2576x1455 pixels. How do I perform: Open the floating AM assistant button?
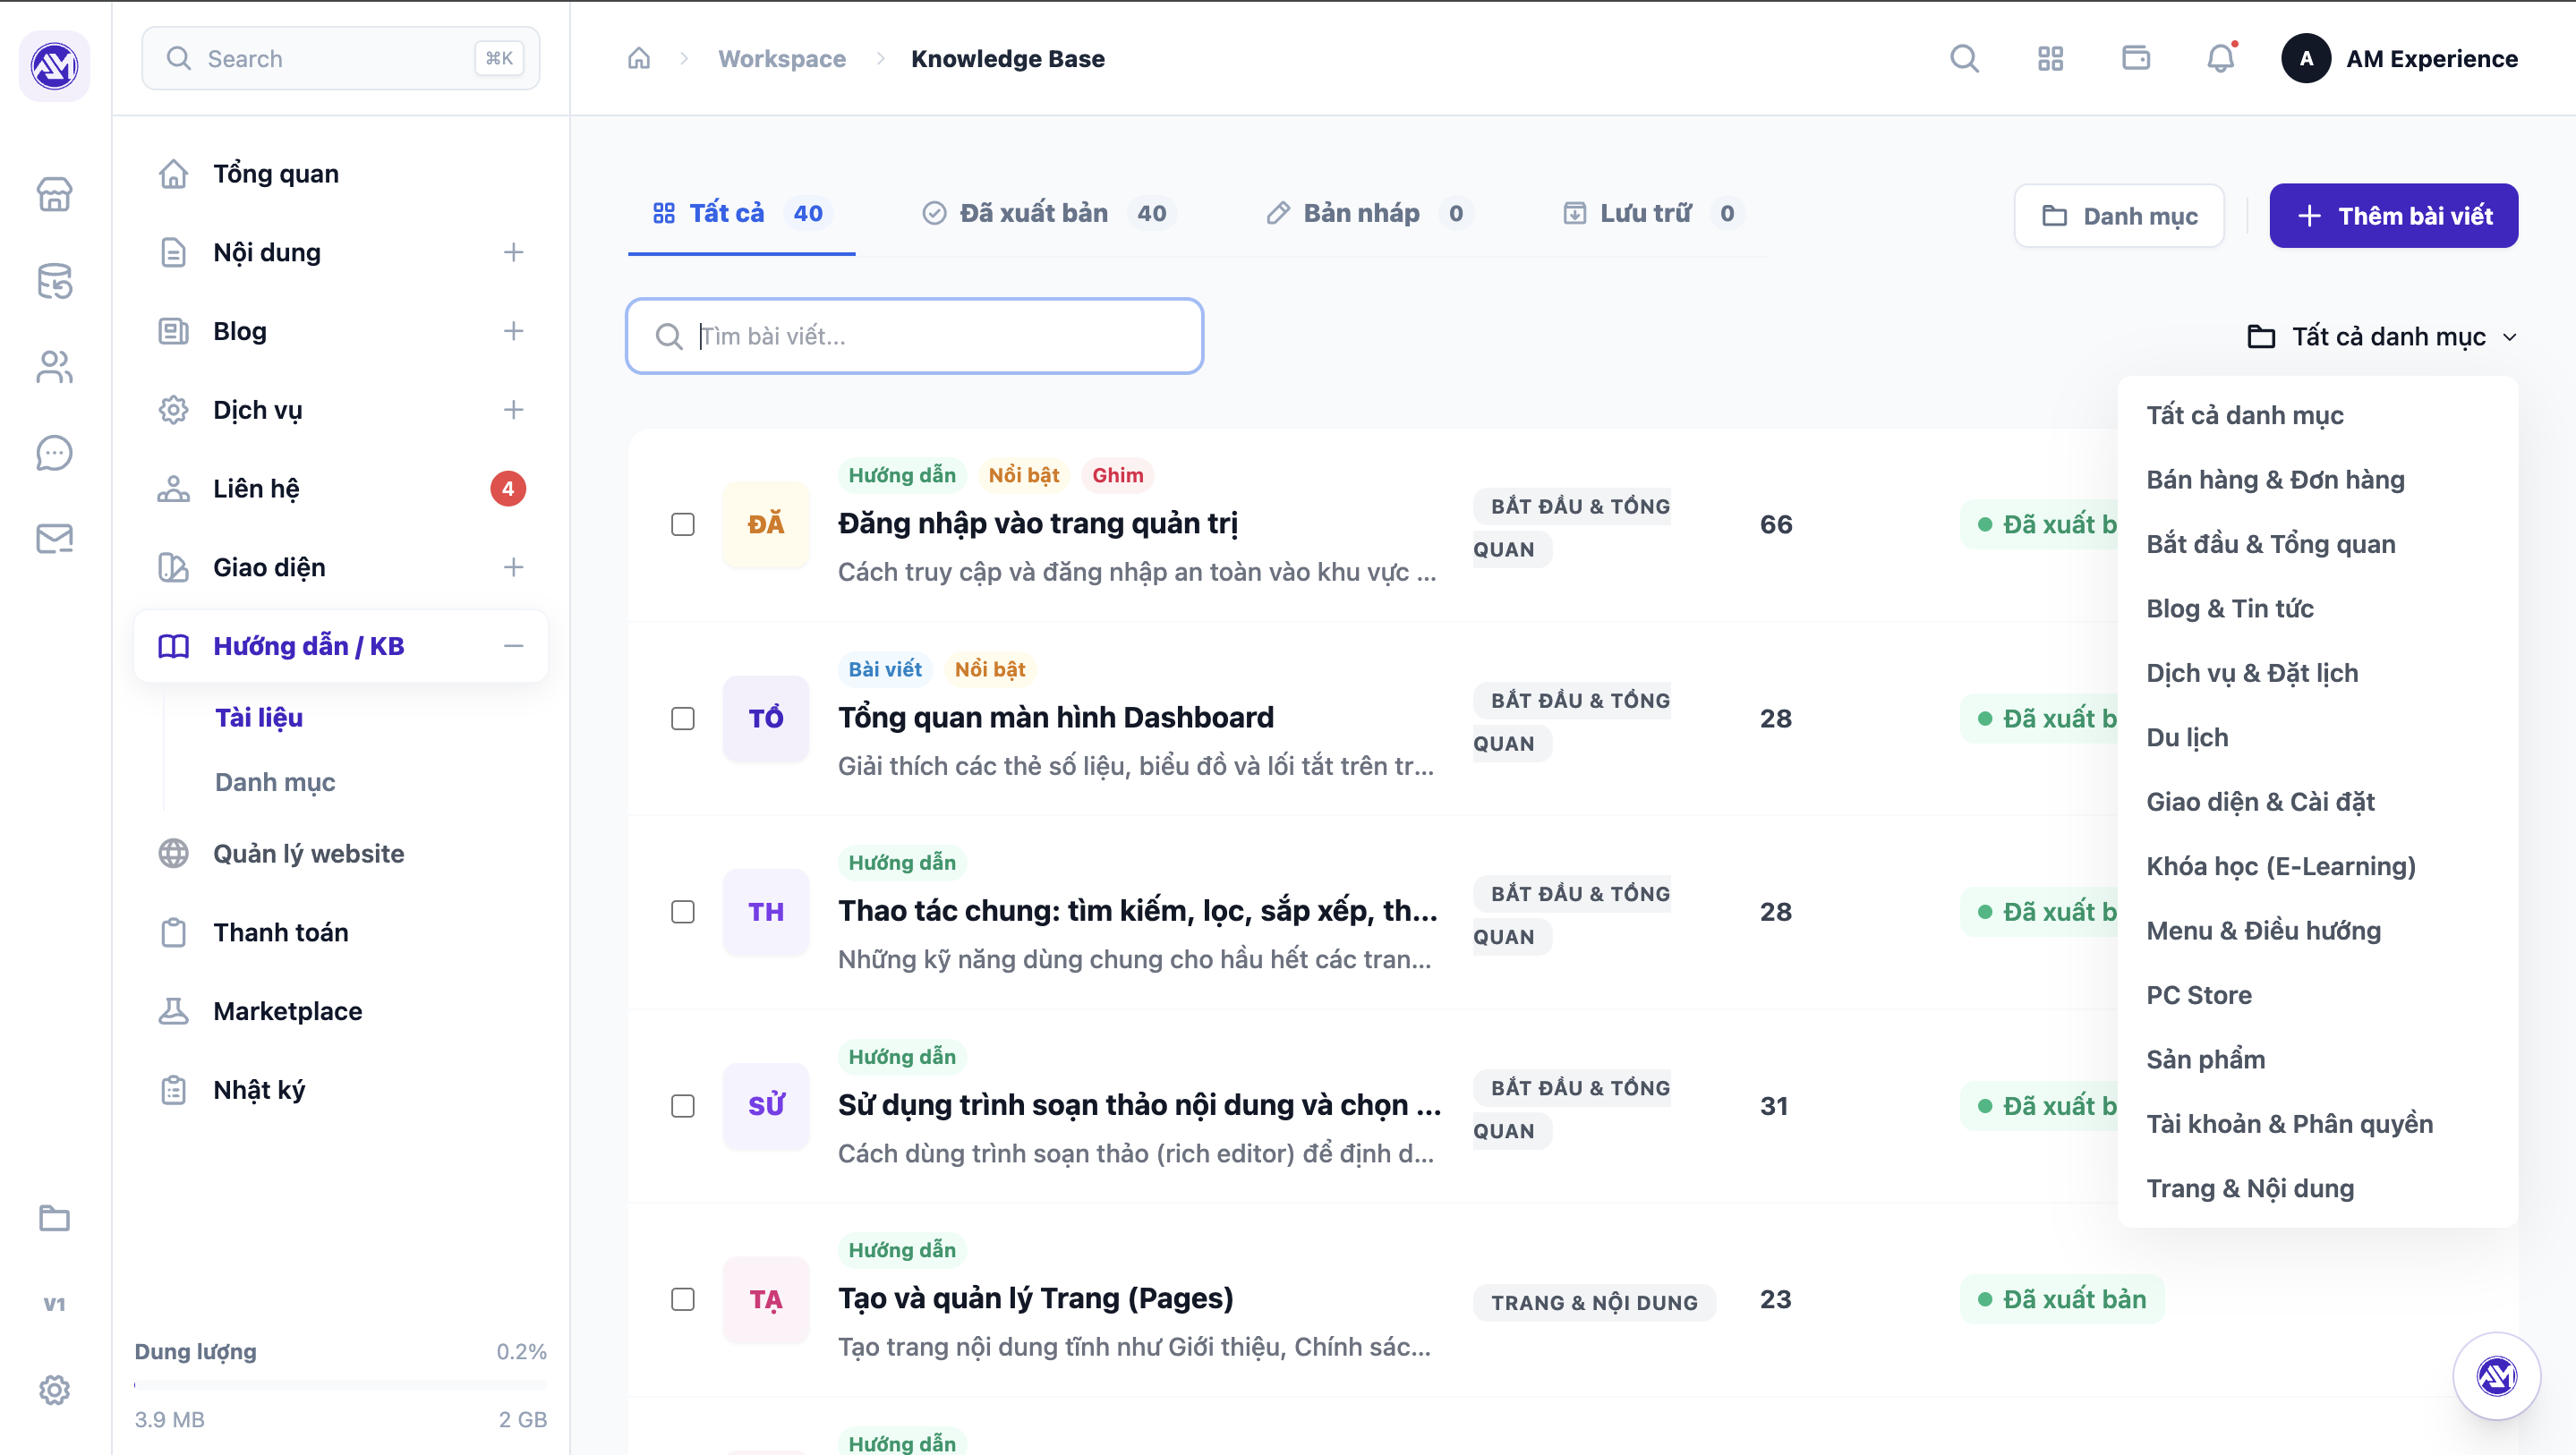coord(2497,1376)
